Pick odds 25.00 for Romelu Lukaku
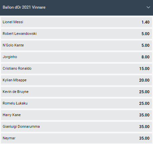Viewport: 153px width, 144px height. 144,104
